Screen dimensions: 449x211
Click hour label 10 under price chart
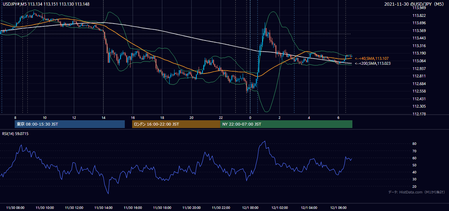(x=45, y=117)
